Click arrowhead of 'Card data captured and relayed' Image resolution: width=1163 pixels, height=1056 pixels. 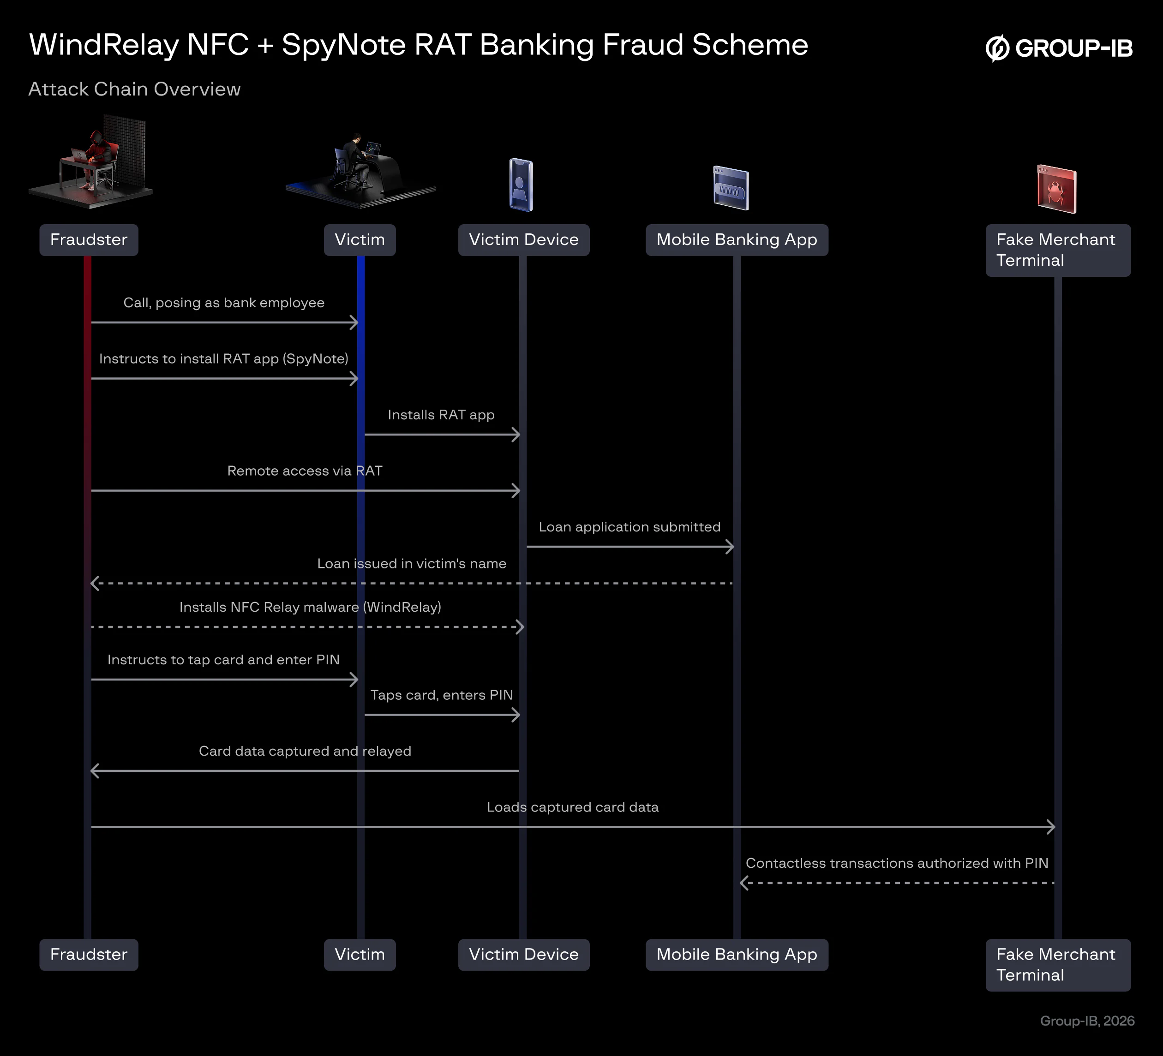pos(95,771)
